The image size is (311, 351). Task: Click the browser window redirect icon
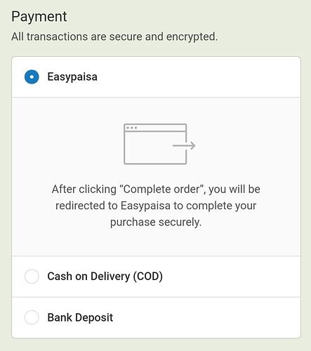coord(159,144)
